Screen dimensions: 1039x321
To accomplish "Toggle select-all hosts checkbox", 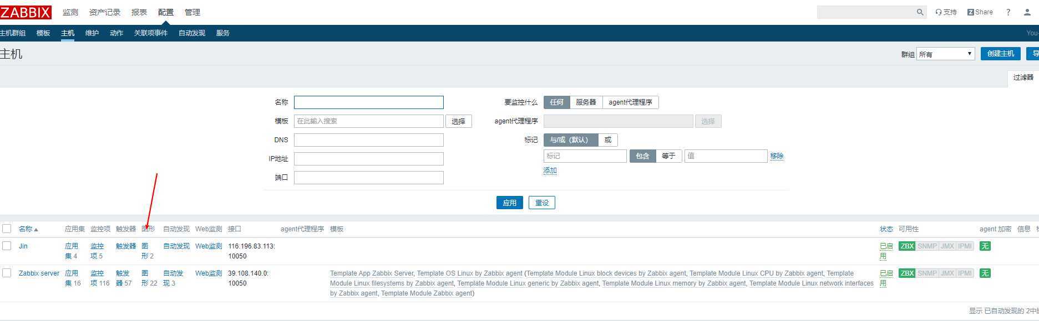I will (x=7, y=229).
